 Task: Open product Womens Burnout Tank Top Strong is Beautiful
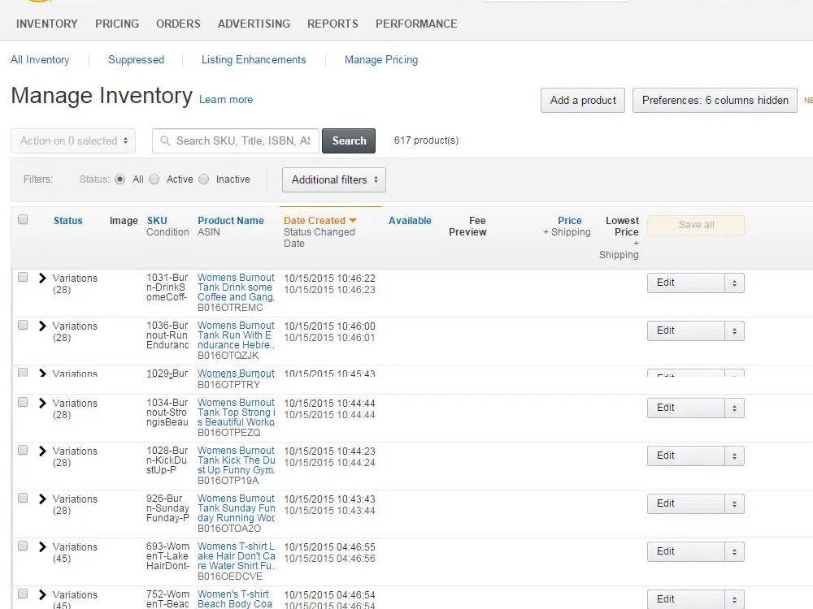236,412
